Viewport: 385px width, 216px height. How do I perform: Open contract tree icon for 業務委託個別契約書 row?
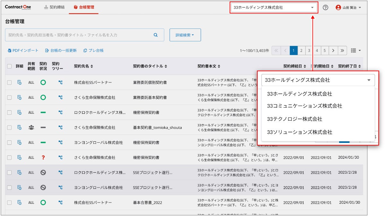[x=60, y=82]
